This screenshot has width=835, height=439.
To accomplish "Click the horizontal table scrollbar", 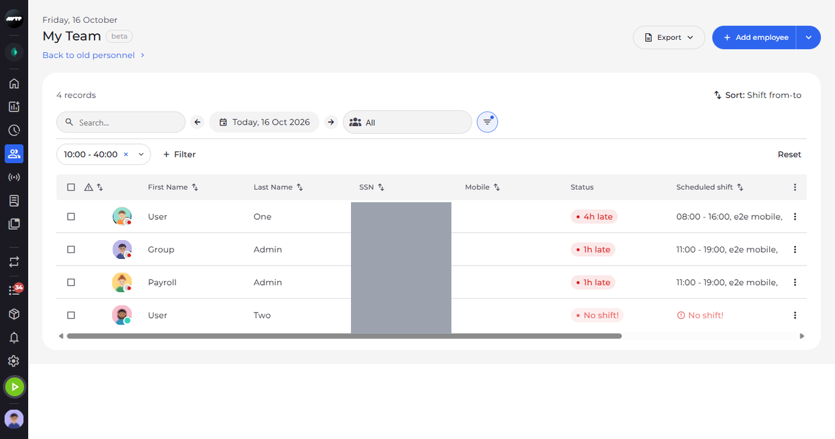I will [x=344, y=337].
